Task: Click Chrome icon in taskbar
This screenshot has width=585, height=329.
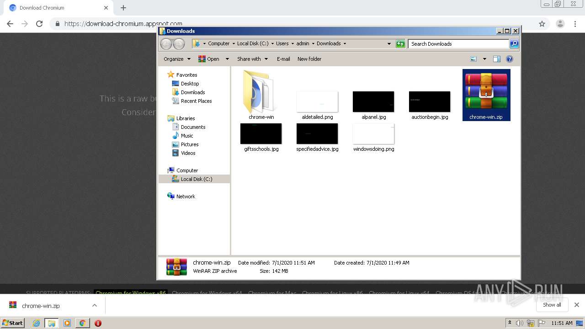Action: pos(82,323)
